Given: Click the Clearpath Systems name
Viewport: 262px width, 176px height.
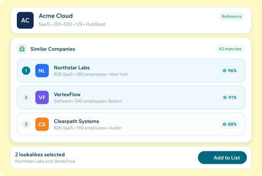Looking at the screenshot, I should tap(77, 121).
